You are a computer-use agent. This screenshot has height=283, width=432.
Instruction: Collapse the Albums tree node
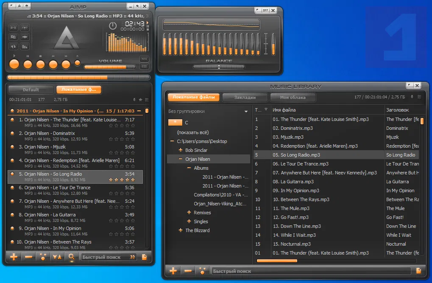click(189, 168)
